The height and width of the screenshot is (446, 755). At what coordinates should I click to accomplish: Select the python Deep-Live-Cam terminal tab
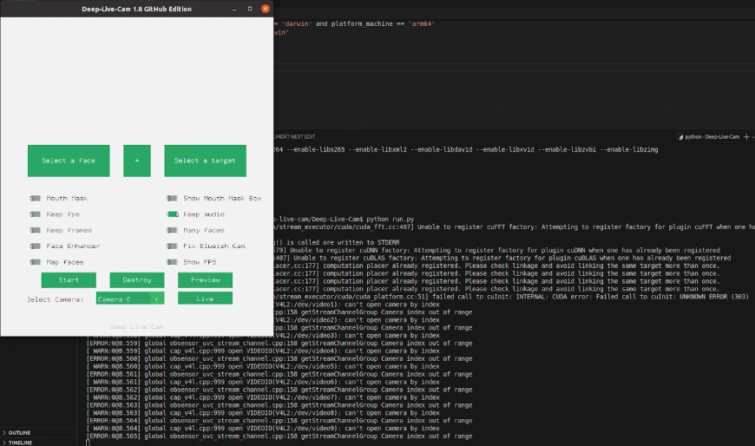tap(708, 137)
